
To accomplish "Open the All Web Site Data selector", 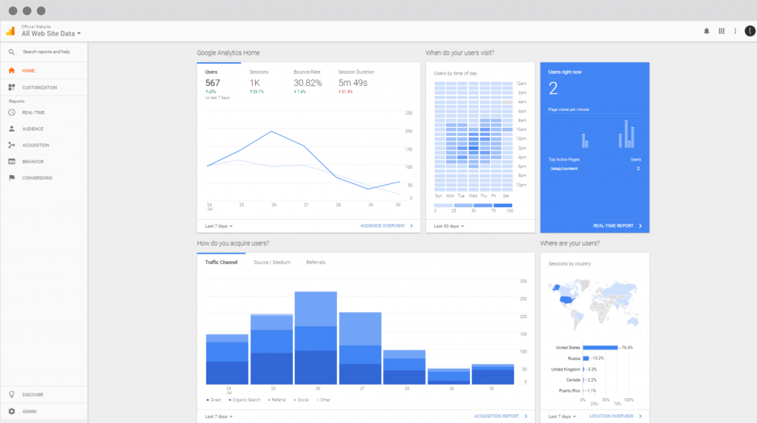I will pyautogui.click(x=51, y=33).
